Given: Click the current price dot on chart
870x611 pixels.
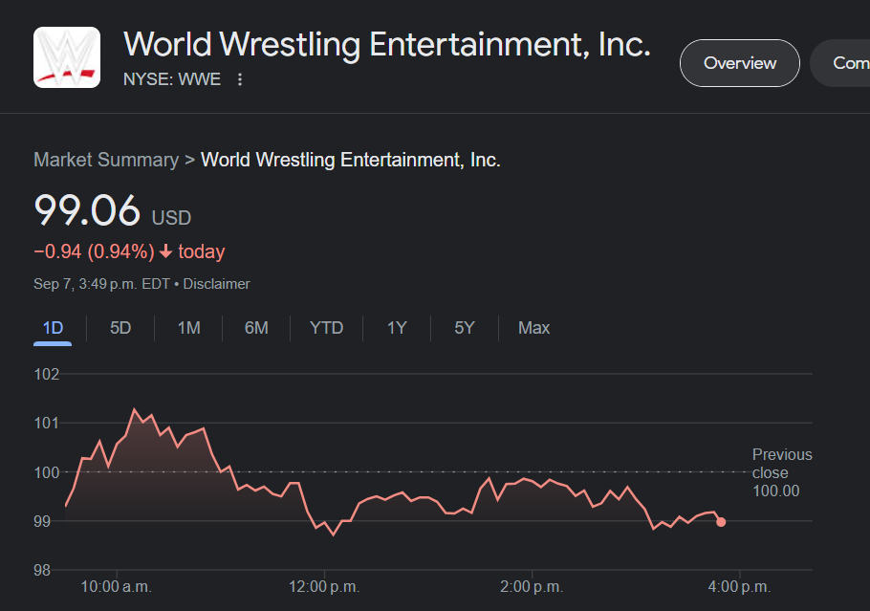Looking at the screenshot, I should tap(721, 522).
